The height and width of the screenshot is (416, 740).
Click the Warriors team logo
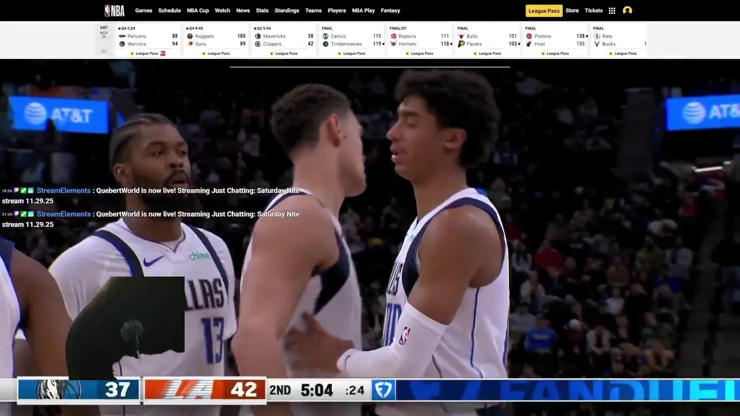[x=122, y=44]
